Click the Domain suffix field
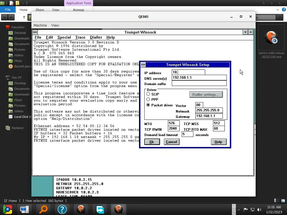Image resolution: width=287 pixels, height=215 pixels. click(199, 83)
